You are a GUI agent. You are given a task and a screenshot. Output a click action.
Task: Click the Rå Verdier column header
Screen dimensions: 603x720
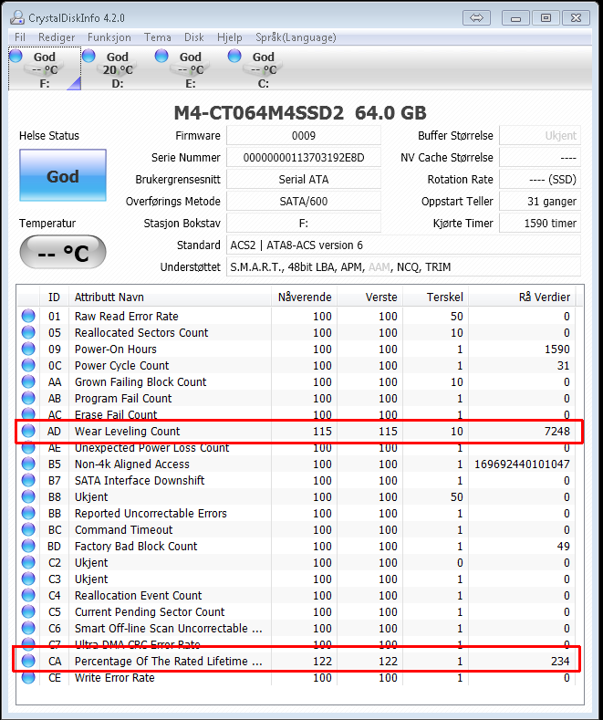pos(522,297)
